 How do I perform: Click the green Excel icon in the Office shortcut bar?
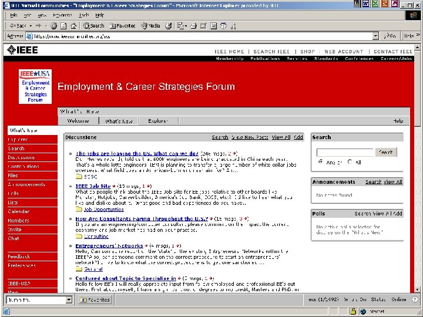click(x=375, y=4)
